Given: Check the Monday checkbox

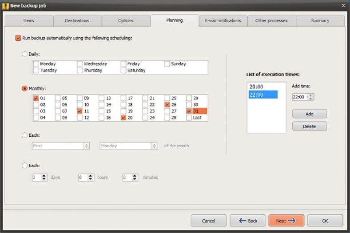Looking at the screenshot, I should 36,64.
